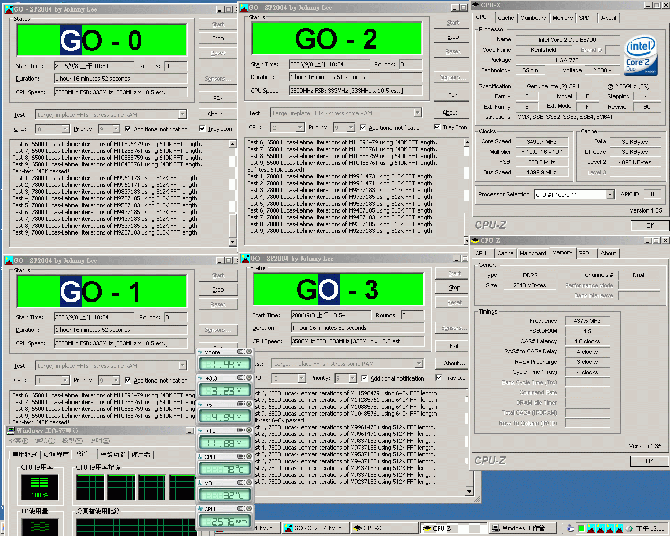The image size is (670, 536).
Task: Open settings icon on the +12 gadget
Action: [241, 430]
